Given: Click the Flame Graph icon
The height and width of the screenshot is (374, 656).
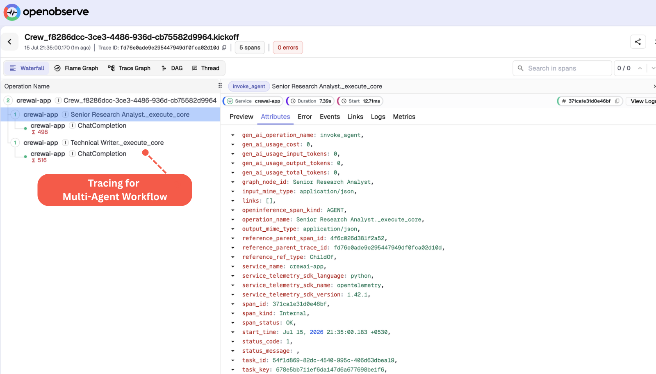Looking at the screenshot, I should click(x=57, y=68).
